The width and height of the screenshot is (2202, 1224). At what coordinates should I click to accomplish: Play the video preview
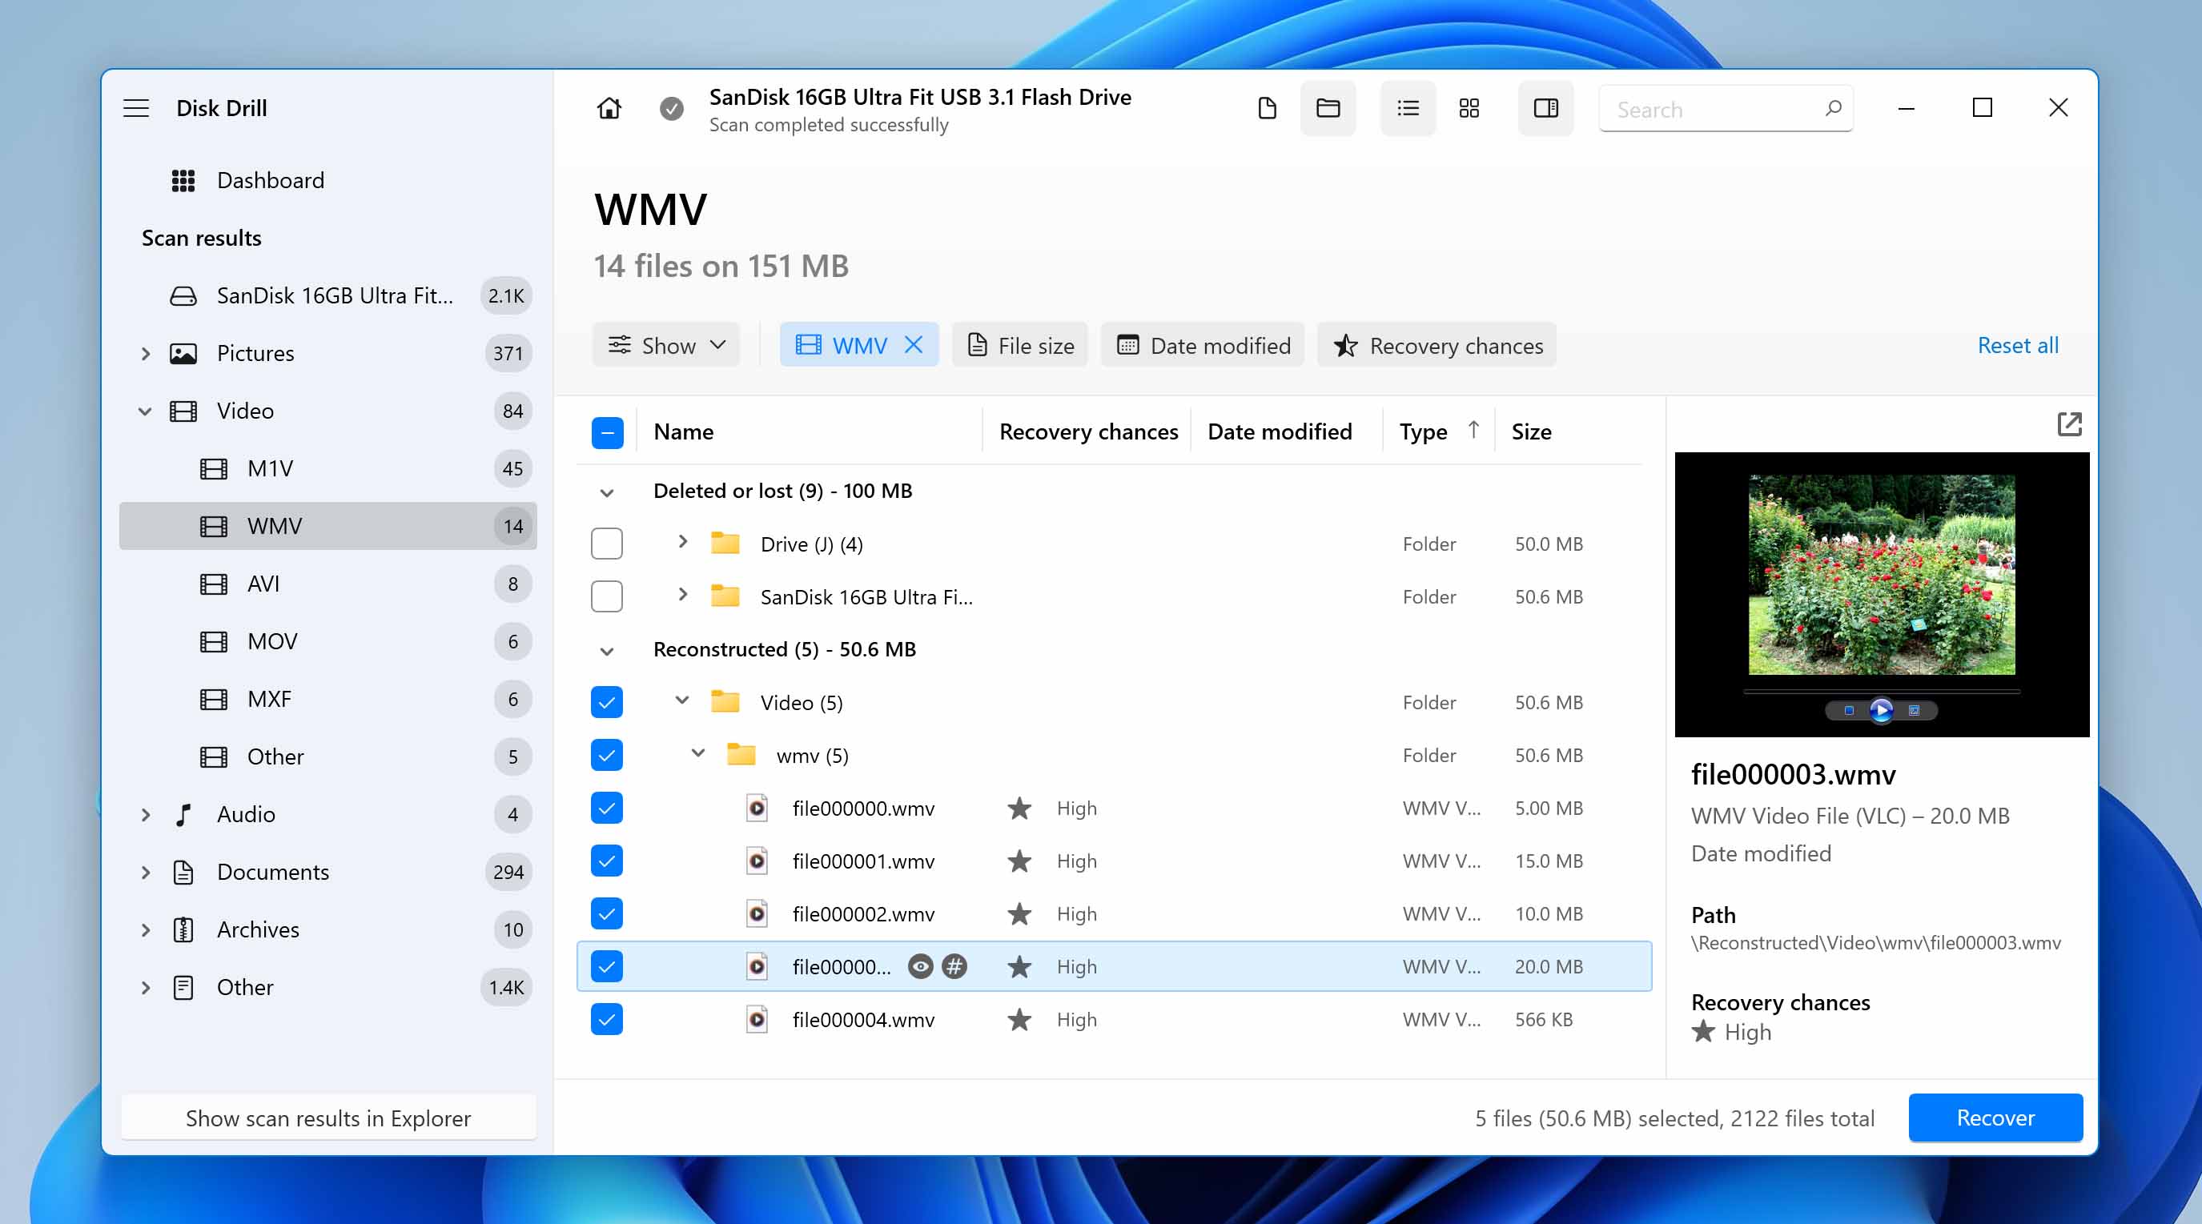1881,710
